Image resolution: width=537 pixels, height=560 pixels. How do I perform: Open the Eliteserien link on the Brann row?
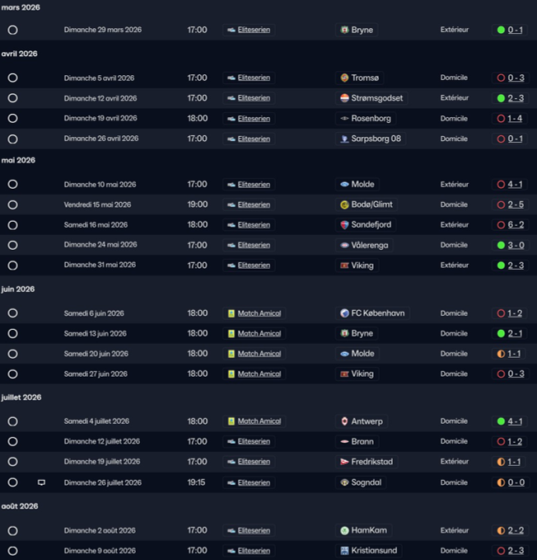[254, 442]
